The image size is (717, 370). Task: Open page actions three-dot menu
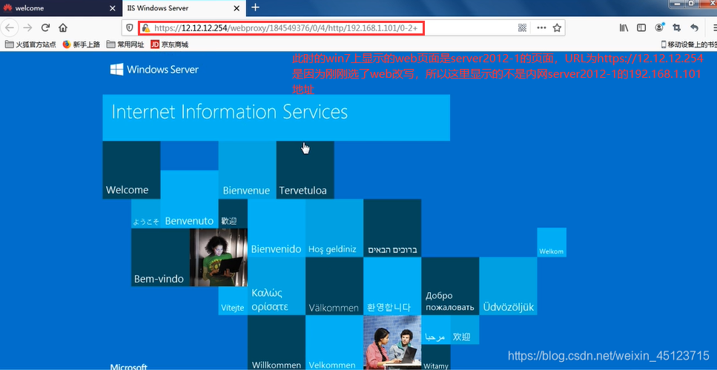pyautogui.click(x=541, y=28)
